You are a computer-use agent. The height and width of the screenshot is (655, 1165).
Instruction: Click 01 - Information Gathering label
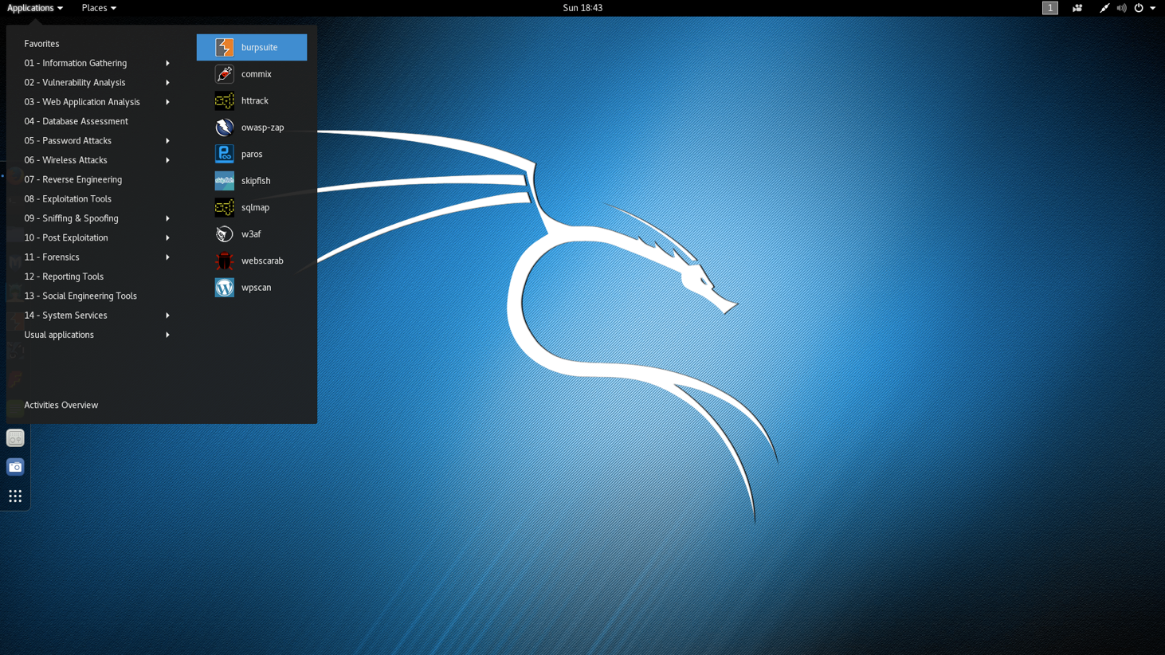point(75,63)
